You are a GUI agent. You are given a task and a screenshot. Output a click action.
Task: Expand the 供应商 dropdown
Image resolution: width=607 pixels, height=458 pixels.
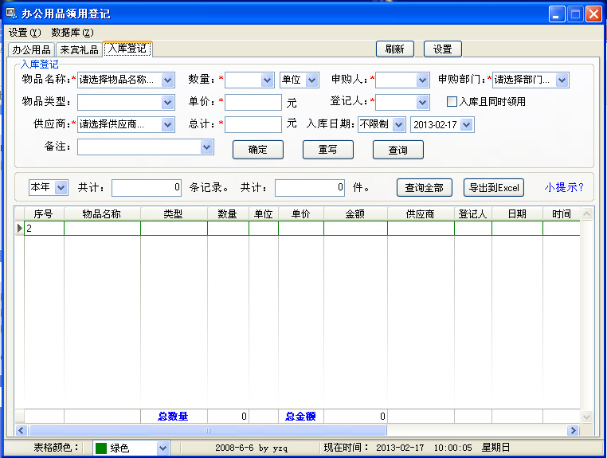pos(167,125)
